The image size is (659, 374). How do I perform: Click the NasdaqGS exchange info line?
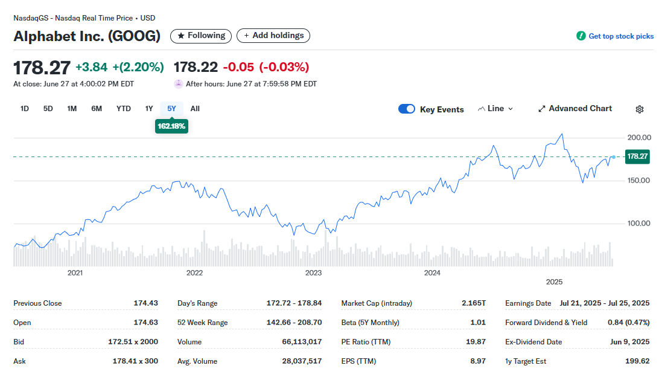tap(84, 18)
